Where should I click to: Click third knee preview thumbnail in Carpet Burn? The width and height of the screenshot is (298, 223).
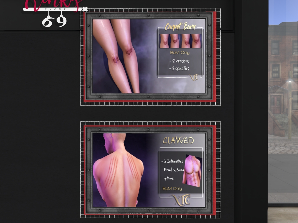click(186, 41)
